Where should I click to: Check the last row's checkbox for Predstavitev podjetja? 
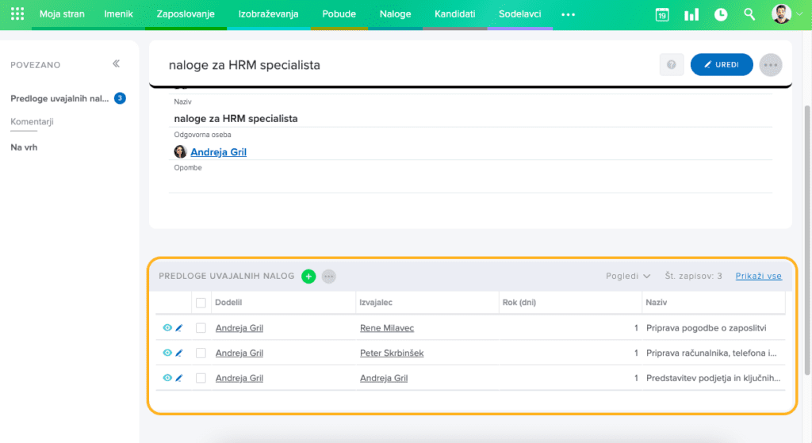201,379
